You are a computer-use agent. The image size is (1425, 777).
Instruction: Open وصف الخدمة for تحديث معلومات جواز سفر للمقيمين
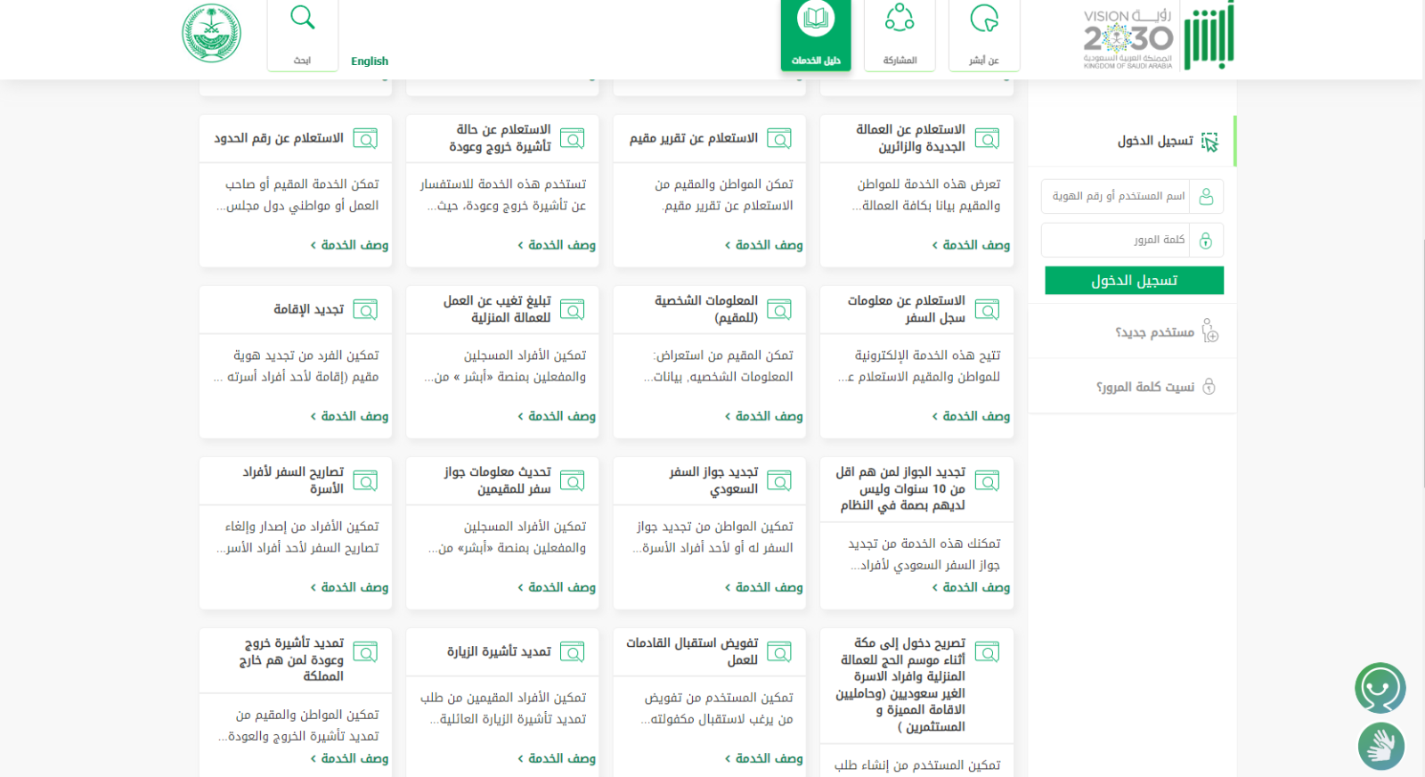click(x=557, y=587)
